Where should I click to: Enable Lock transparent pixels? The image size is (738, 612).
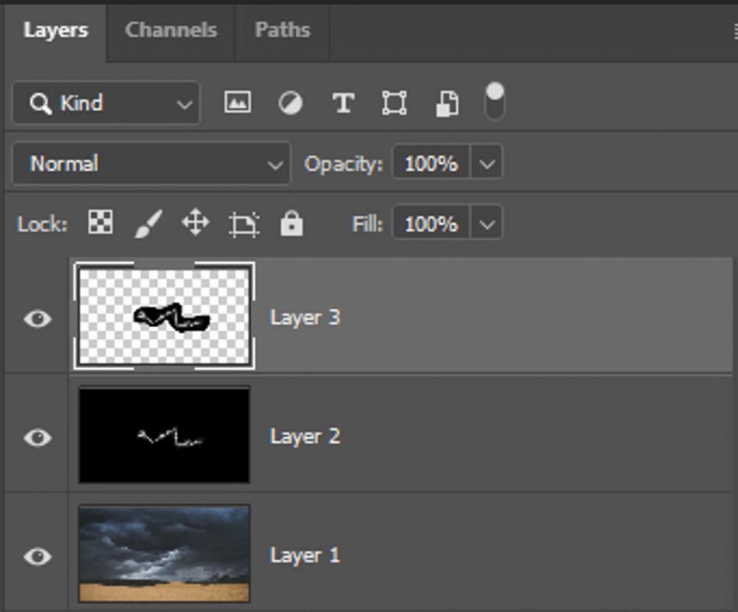pos(100,223)
